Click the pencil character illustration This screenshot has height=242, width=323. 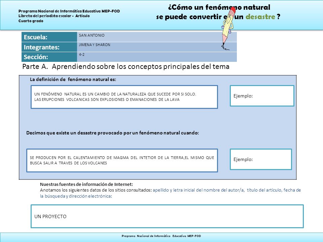228,28
